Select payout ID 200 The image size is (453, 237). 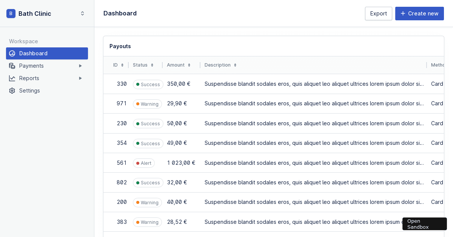[x=122, y=202]
